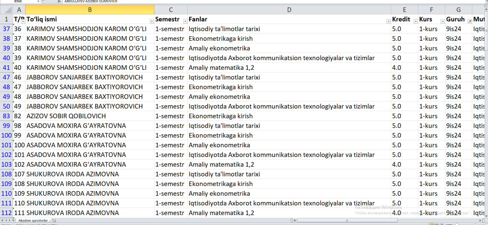
Task: Click the horizontal scrollbar left arrow
Action: pyautogui.click(x=294, y=220)
